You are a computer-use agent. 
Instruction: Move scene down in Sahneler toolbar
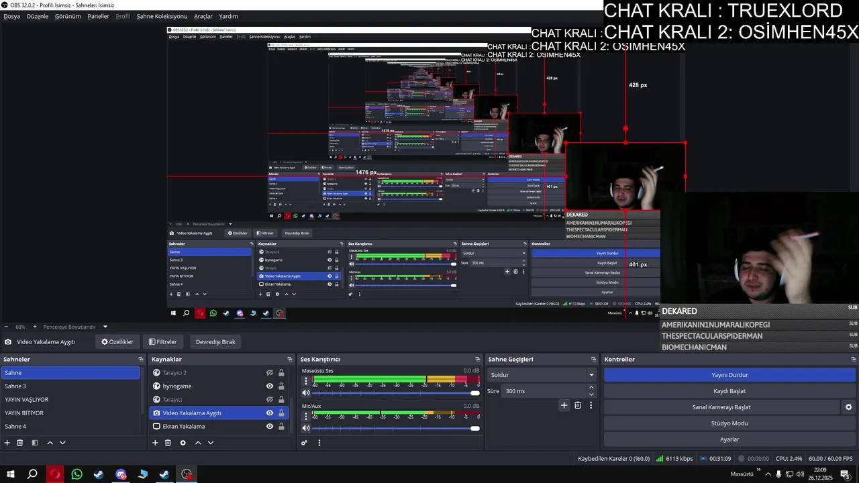[x=62, y=443]
